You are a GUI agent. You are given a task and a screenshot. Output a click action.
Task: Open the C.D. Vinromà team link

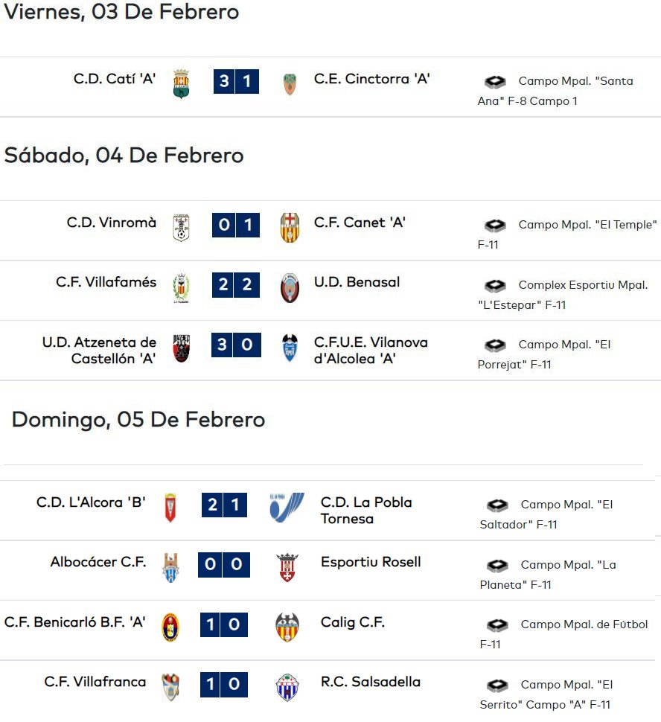click(x=112, y=223)
